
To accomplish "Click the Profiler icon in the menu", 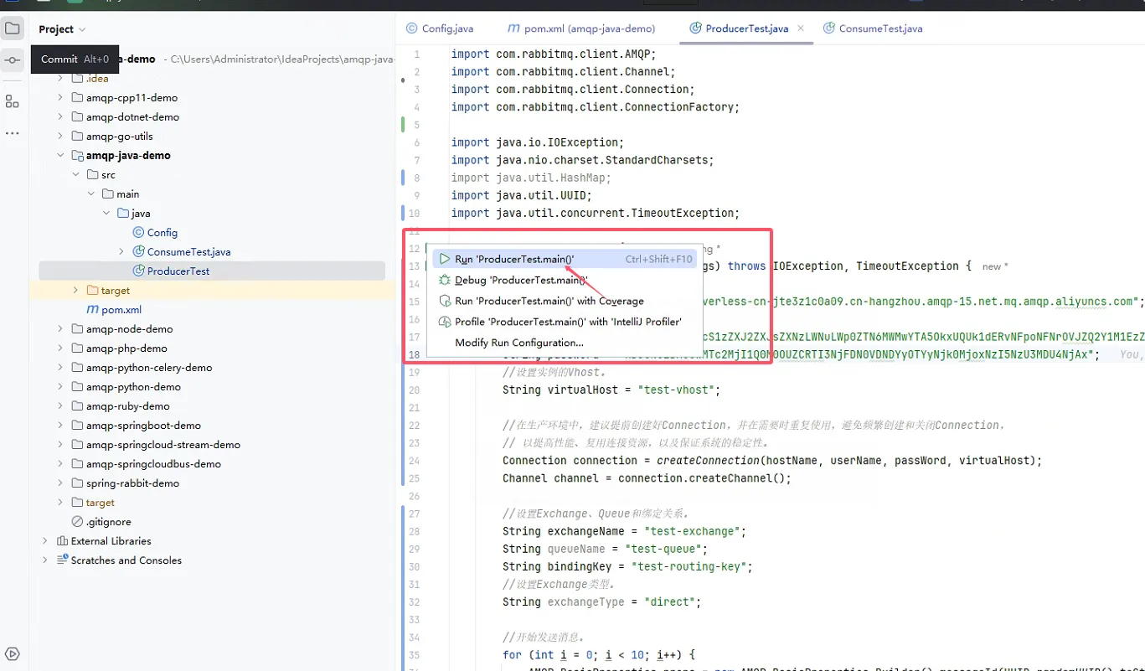I will pyautogui.click(x=445, y=322).
